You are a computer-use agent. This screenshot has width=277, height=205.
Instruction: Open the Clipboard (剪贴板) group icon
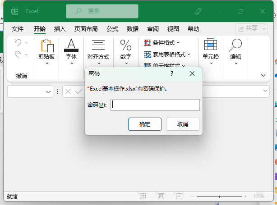click(47, 46)
